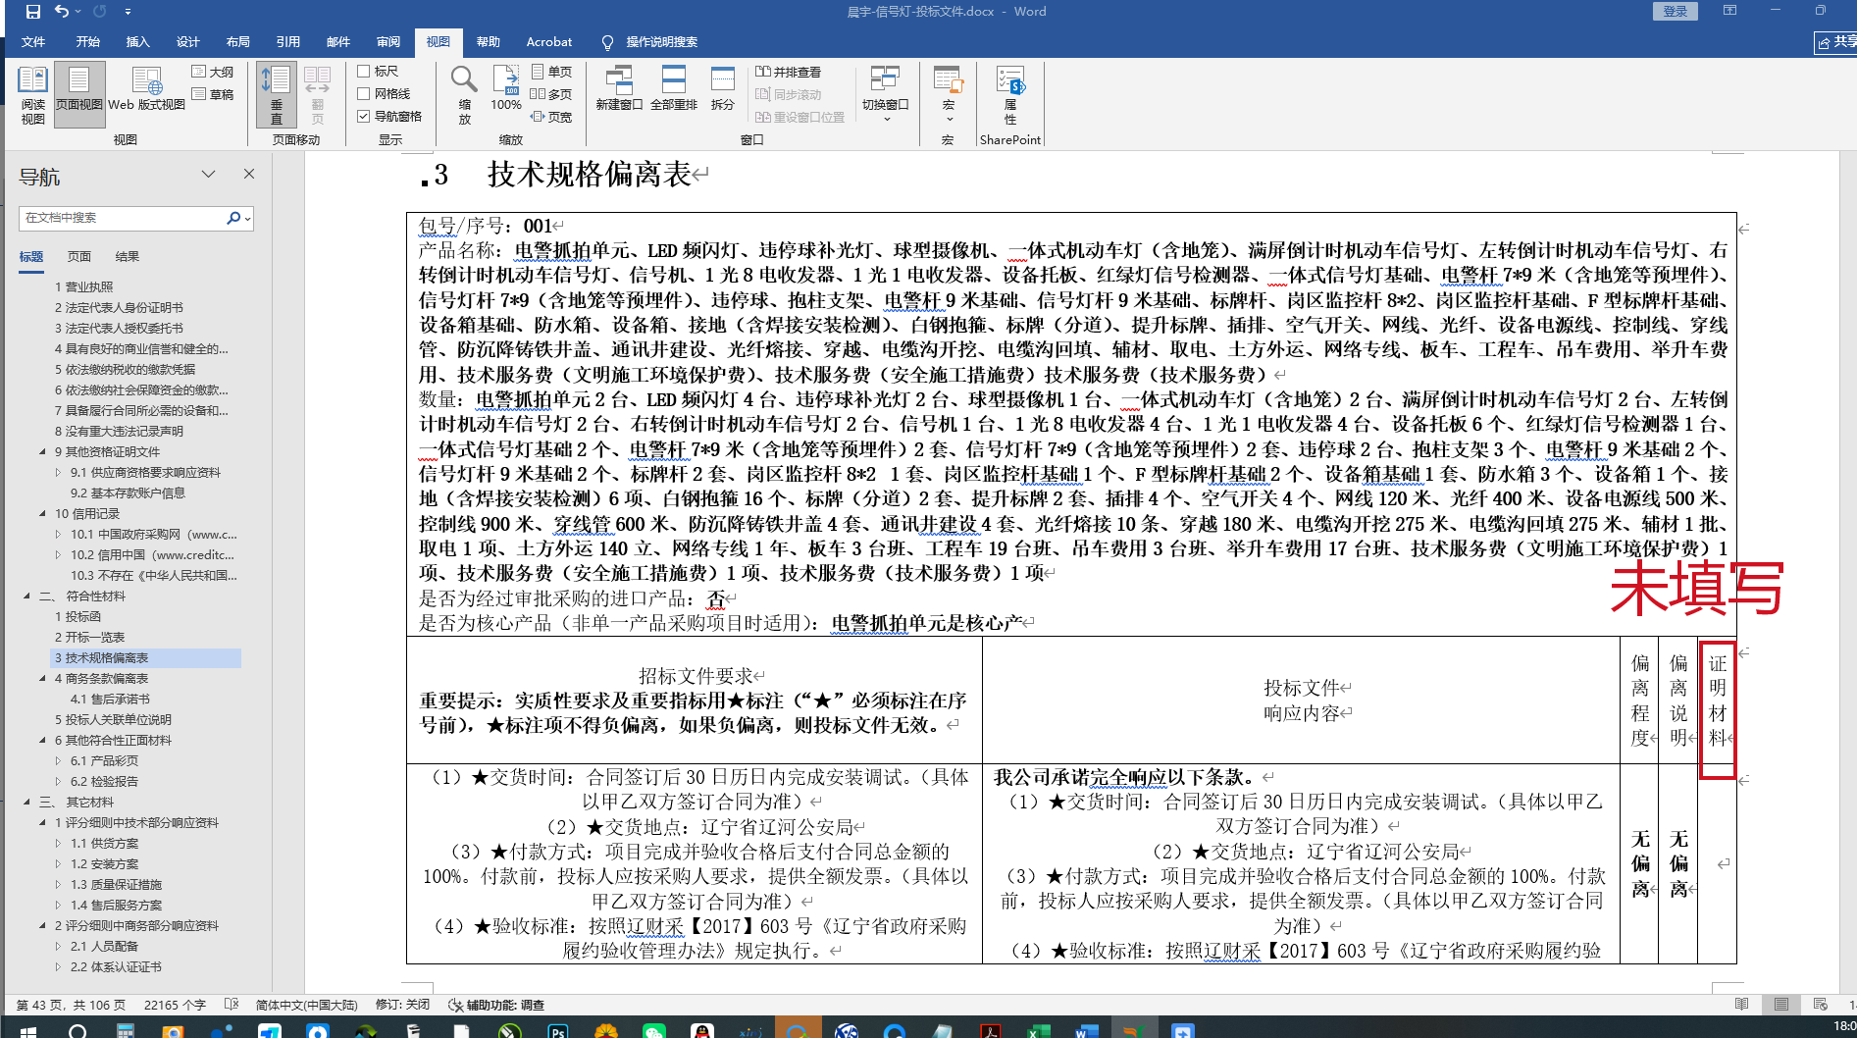Click the navigation search magnifier icon
Viewport: 1857px width, 1038px height.
click(x=233, y=218)
